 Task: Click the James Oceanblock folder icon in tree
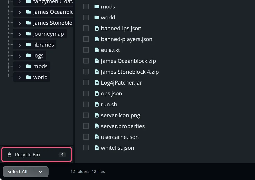coord(29,12)
